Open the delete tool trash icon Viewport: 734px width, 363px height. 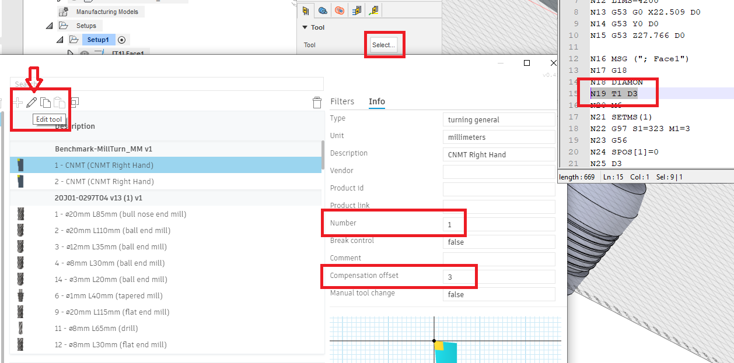click(317, 103)
